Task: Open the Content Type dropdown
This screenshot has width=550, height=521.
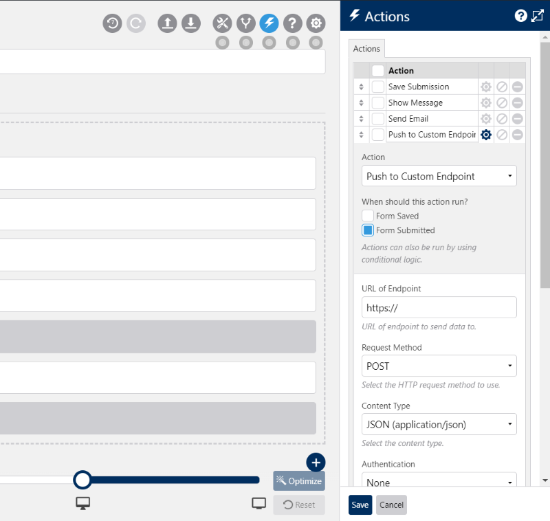Action: pyautogui.click(x=439, y=424)
